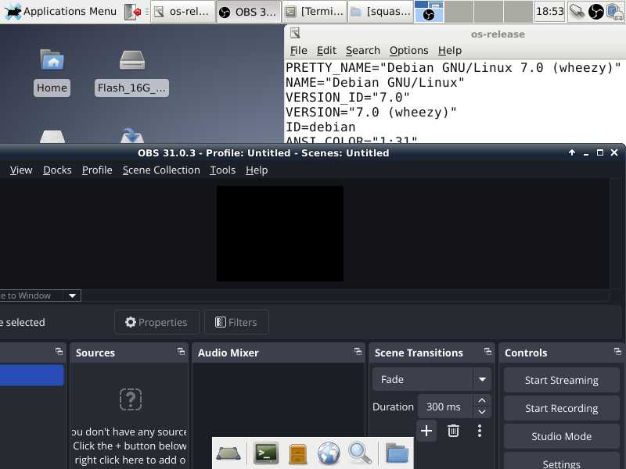
Task: Open the View menu in OBS
Action: [x=21, y=170]
